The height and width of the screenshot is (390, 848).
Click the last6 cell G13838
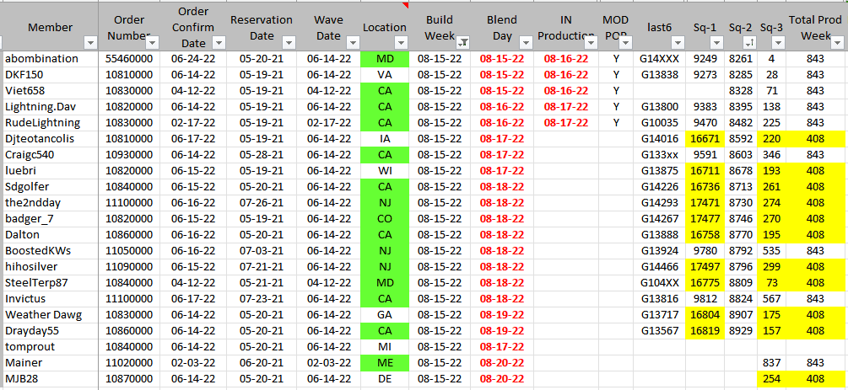tap(659, 75)
